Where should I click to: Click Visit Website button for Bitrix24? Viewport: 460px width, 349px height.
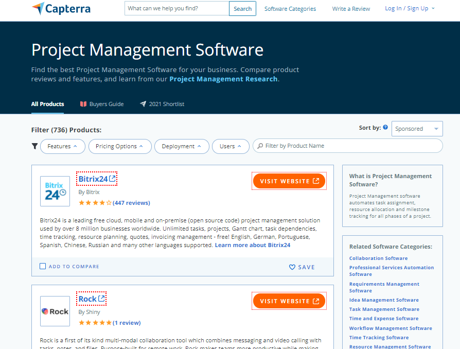(289, 181)
